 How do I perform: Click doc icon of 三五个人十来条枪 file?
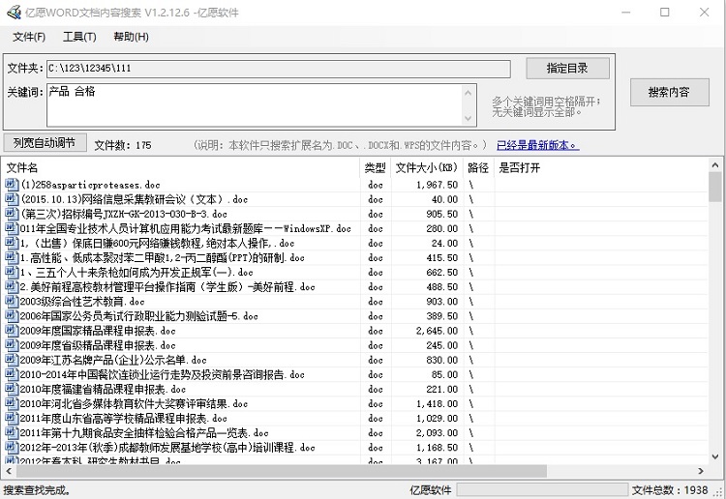pyautogui.click(x=11, y=272)
